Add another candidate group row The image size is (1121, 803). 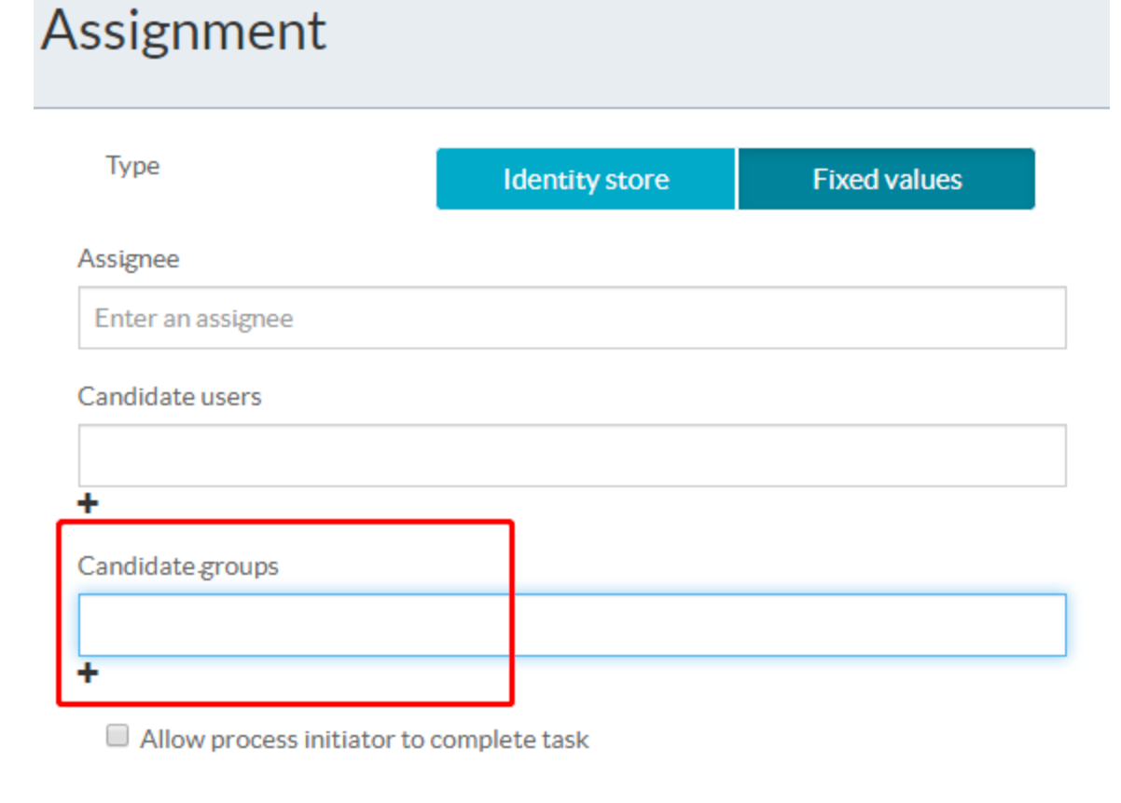click(88, 674)
